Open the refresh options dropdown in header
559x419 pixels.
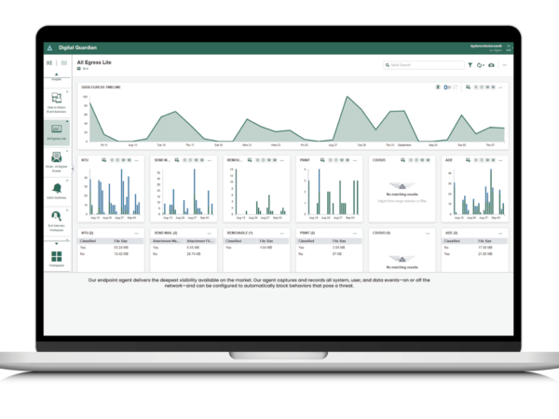pos(481,65)
